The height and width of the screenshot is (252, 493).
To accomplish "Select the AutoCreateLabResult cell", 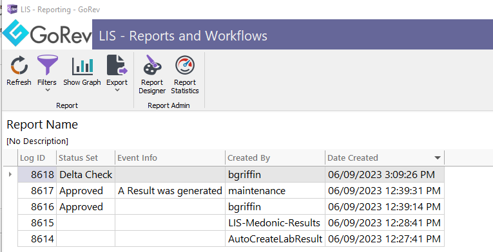I will coord(275,239).
